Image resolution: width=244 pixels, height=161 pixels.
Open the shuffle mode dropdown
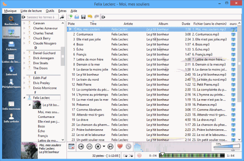pyautogui.click(x=131, y=156)
